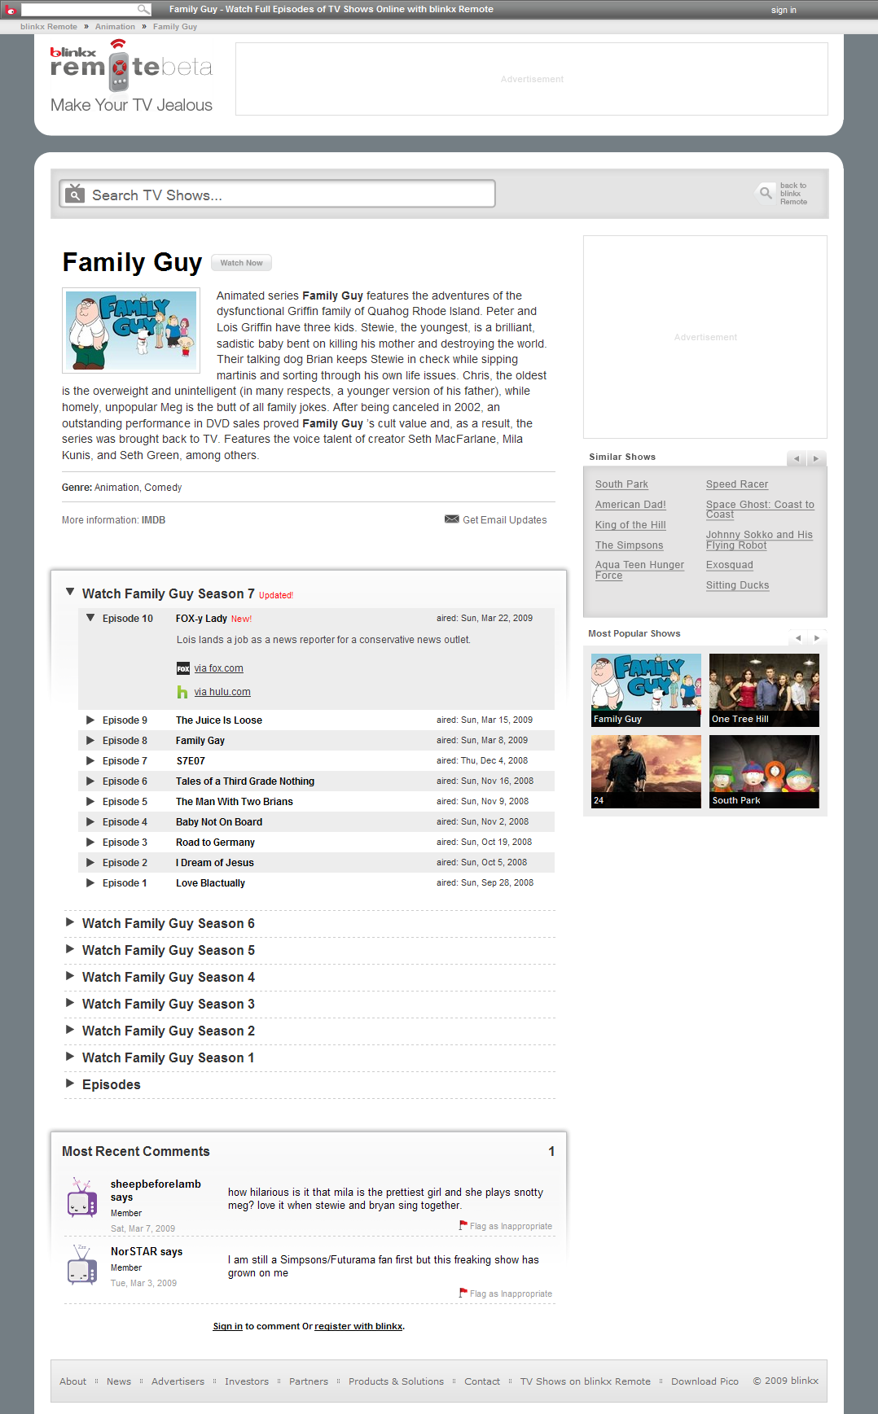This screenshot has height=1414, width=878.
Task: Open One Tree Hill thumbnail
Action: 764,690
